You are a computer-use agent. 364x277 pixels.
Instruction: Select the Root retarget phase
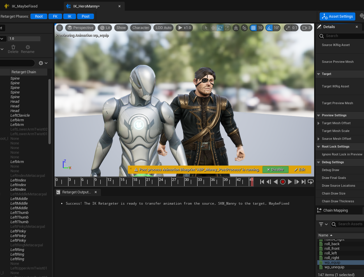click(x=39, y=16)
